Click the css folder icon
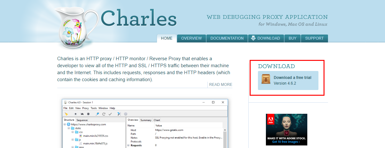 coord(77,132)
